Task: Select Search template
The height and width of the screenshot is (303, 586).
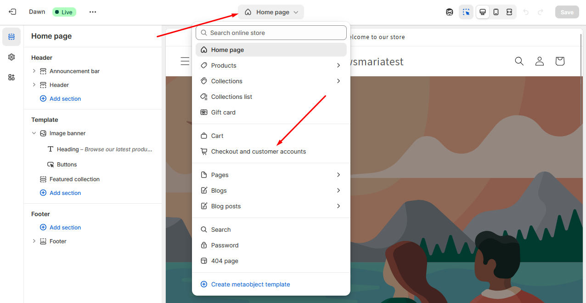Action: click(271, 229)
